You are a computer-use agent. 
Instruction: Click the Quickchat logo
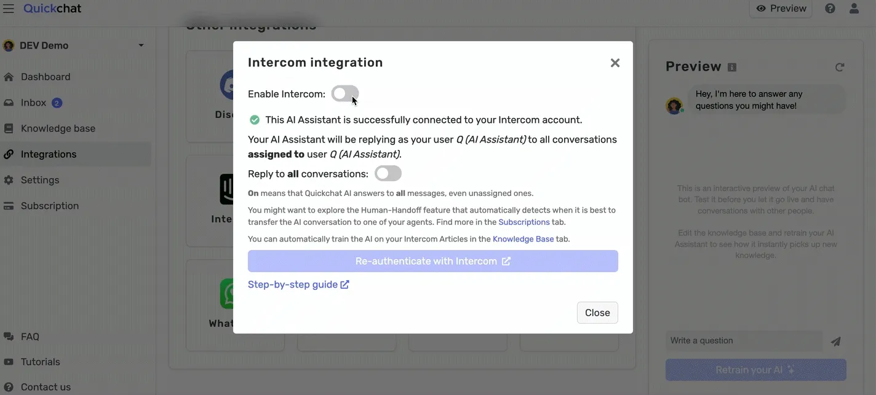52,9
